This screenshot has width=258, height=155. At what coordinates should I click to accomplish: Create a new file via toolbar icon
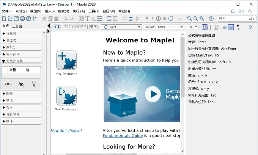tap(4, 19)
